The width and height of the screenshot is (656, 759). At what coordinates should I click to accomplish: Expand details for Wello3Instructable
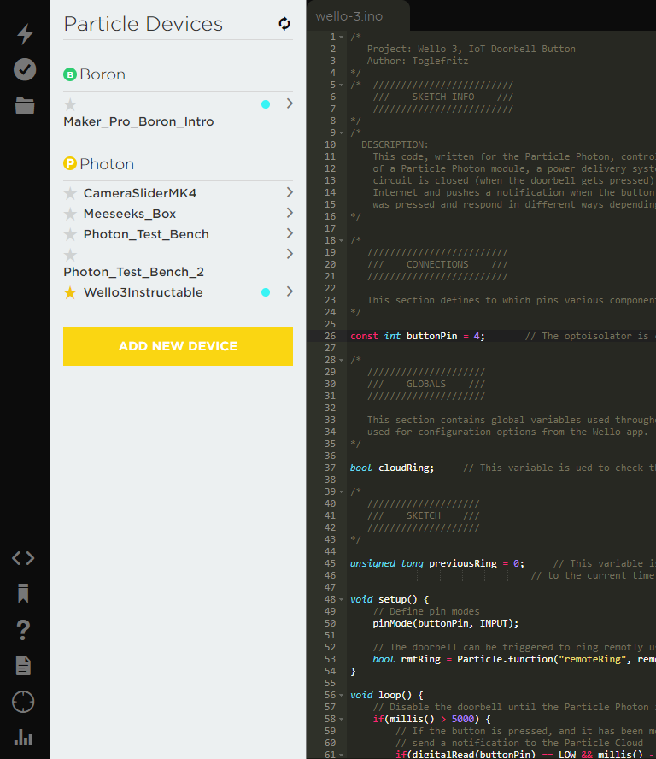tap(290, 291)
